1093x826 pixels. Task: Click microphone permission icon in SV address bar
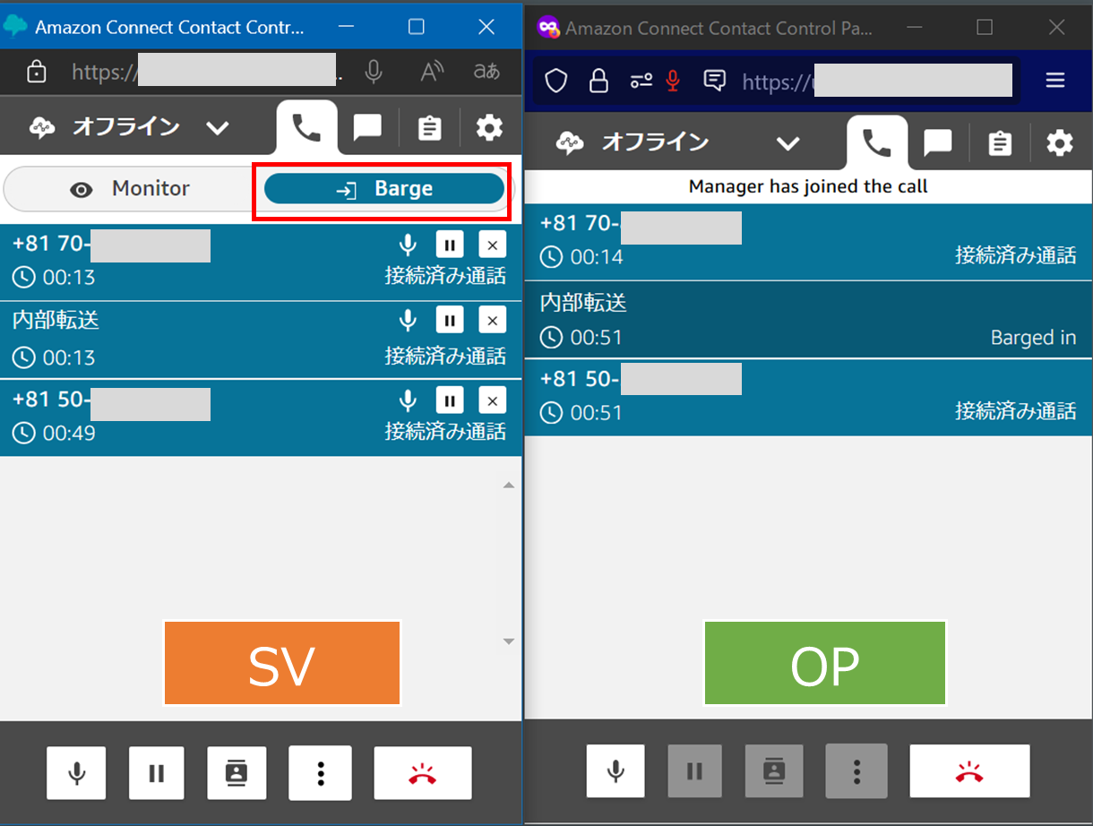pyautogui.click(x=374, y=72)
